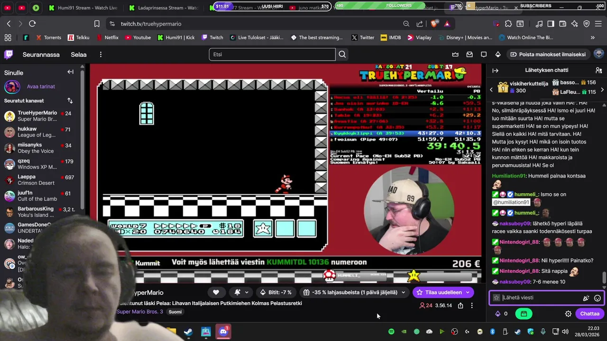The height and width of the screenshot is (341, 607).
Task: Click the Suomi language tag
Action: (175, 312)
